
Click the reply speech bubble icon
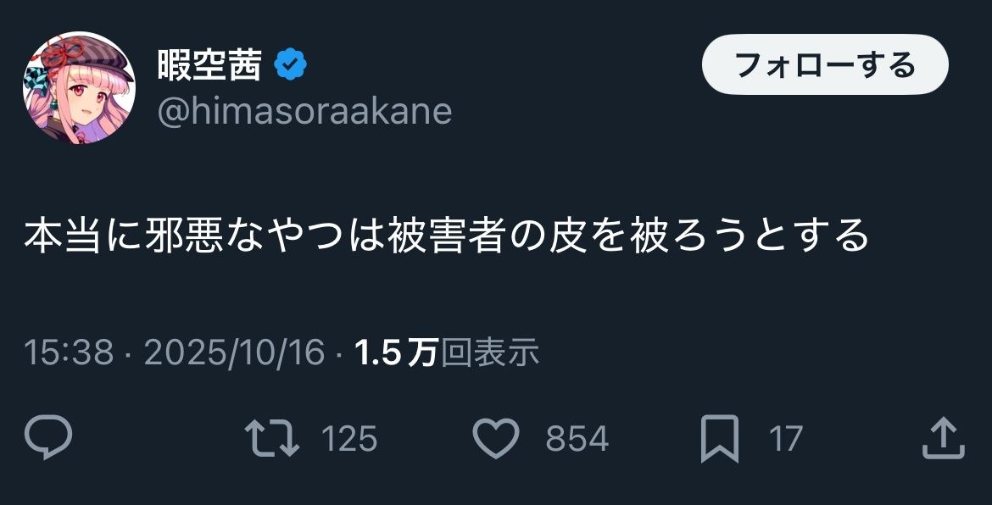[48, 438]
